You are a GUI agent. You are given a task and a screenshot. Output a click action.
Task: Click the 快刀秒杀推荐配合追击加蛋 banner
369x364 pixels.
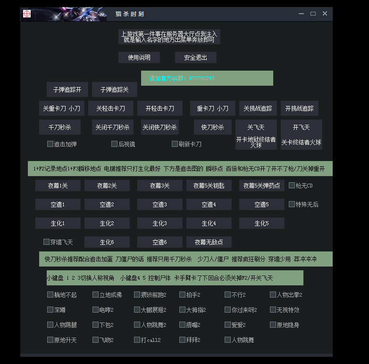pos(185,259)
